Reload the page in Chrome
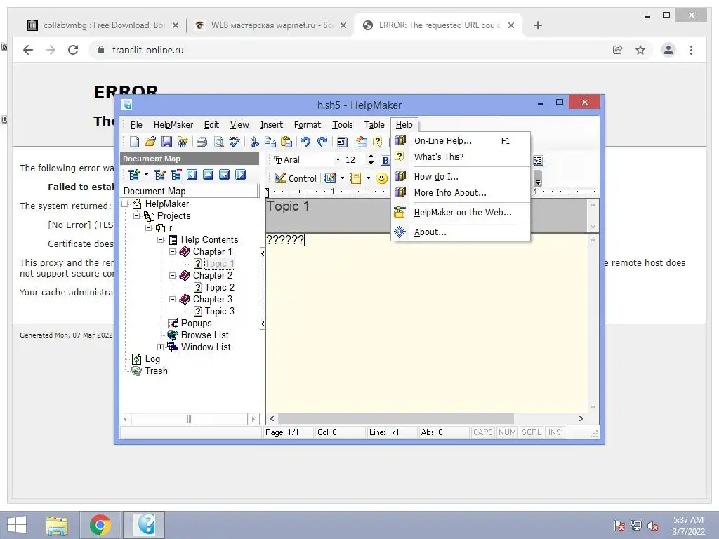Viewport: 719px width, 539px height. click(x=73, y=50)
